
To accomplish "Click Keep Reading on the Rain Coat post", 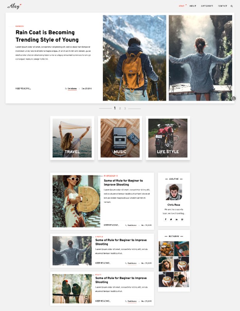I will [23, 89].
